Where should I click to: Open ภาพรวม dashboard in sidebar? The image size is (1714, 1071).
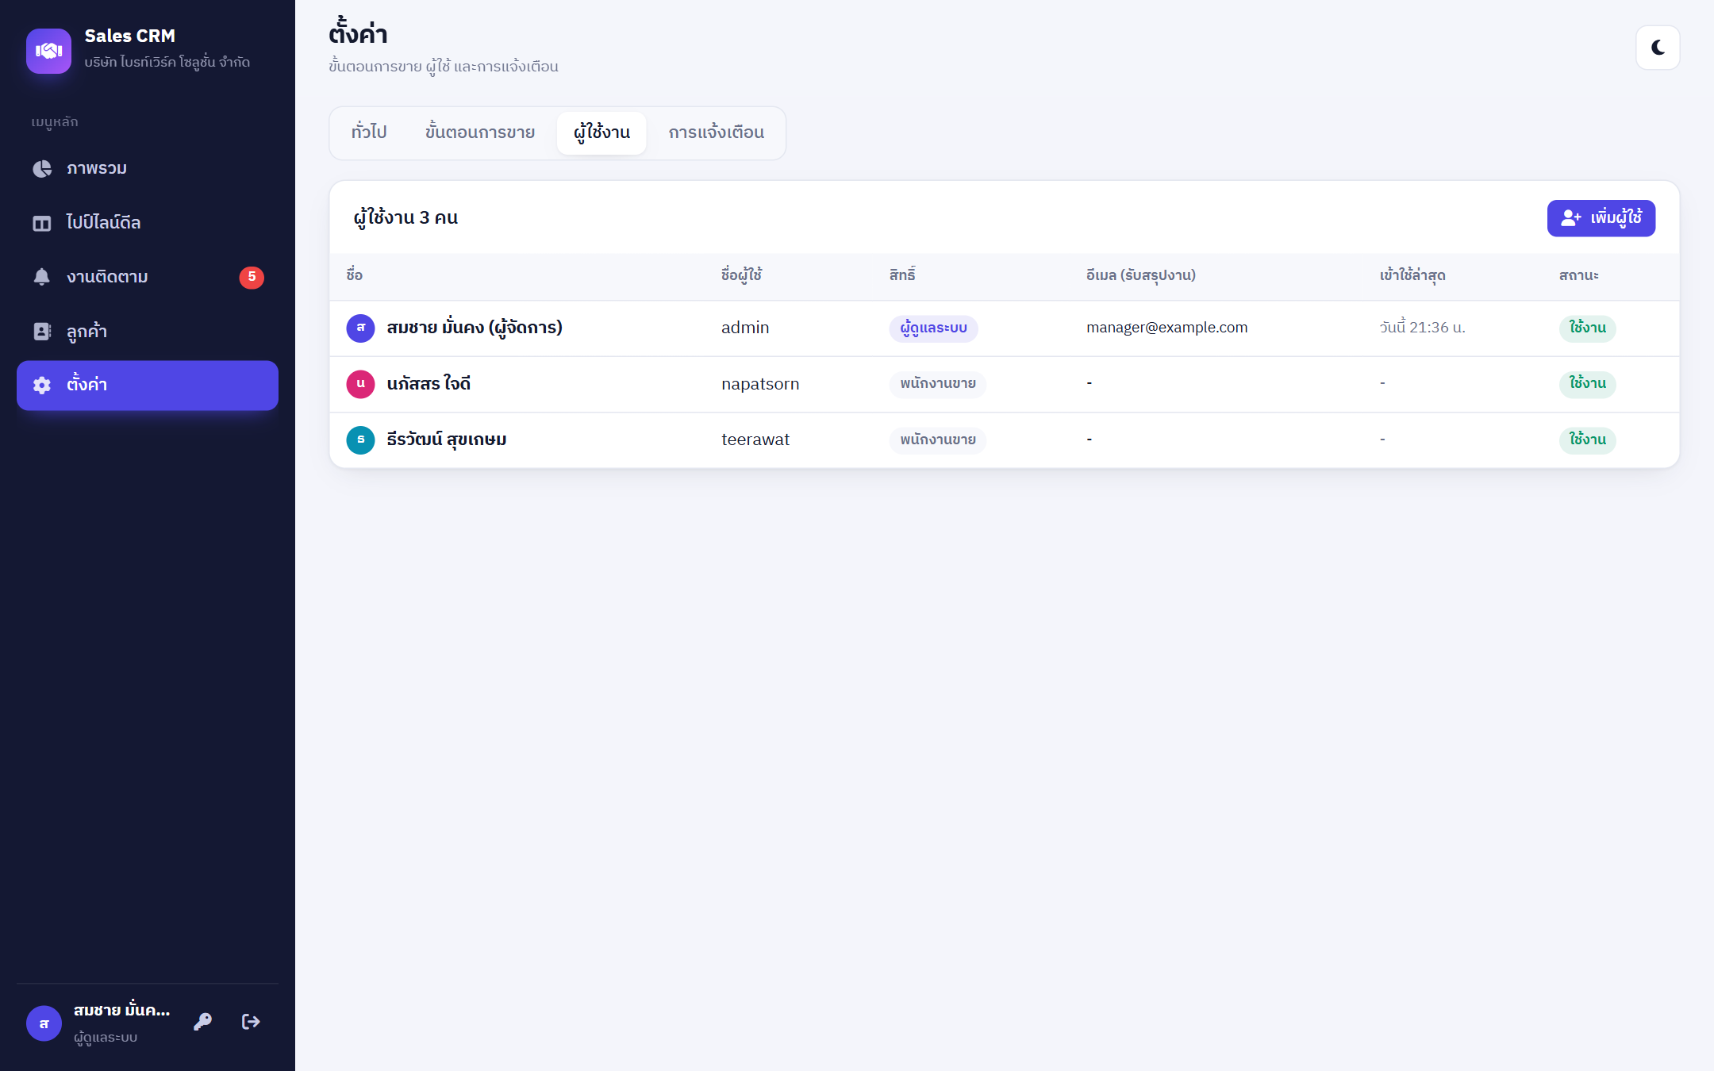tap(148, 169)
